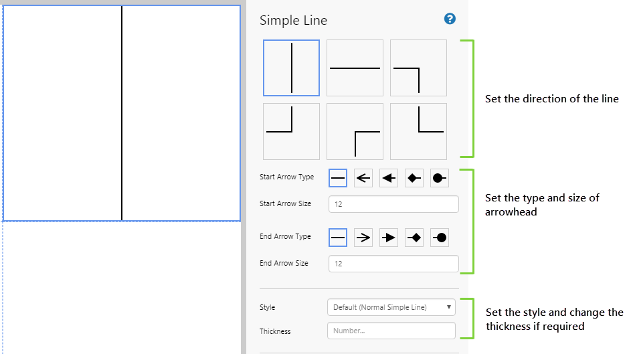Screen dimensions: 629x354
Task: Choose the top-left corner line shape
Action: tap(355, 131)
